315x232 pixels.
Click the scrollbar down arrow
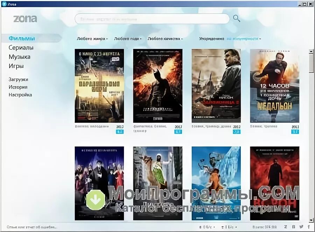(x=311, y=220)
